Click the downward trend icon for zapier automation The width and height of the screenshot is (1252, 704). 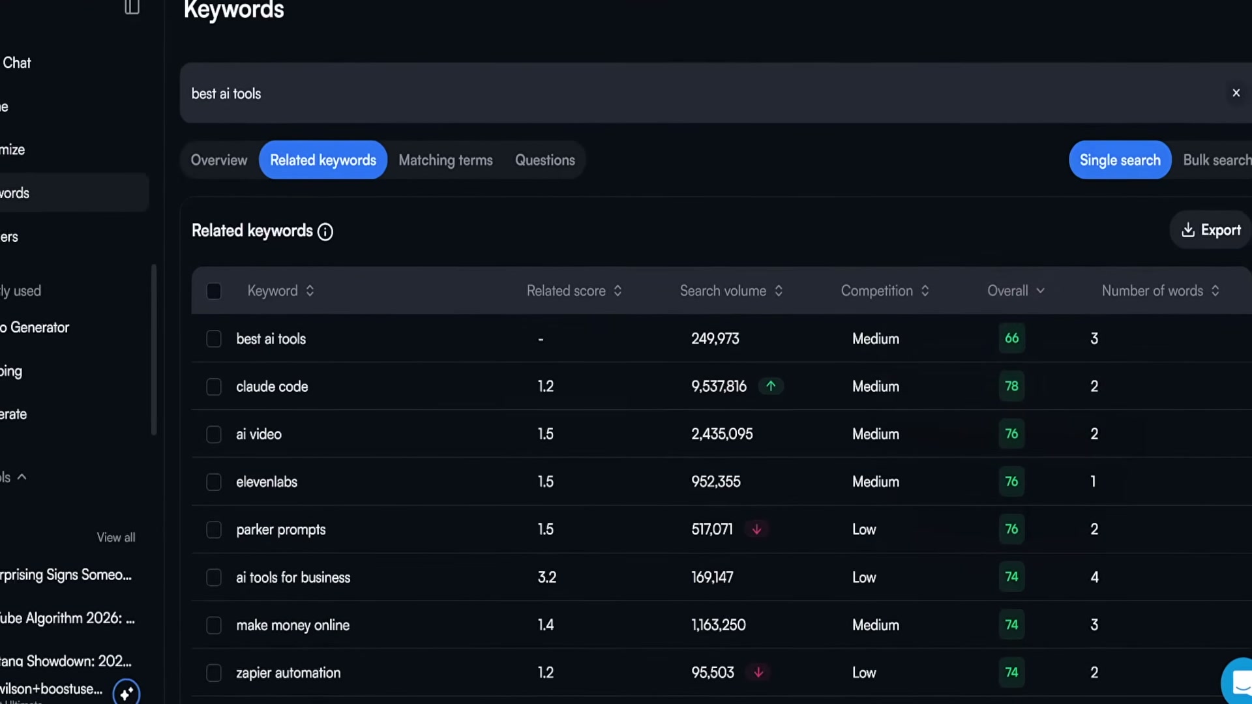(758, 672)
